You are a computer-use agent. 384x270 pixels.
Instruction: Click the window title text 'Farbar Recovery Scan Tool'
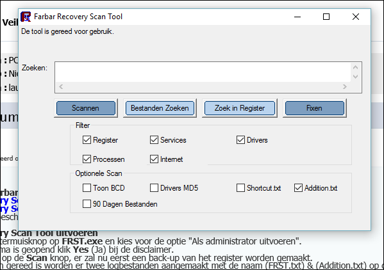[x=78, y=17]
